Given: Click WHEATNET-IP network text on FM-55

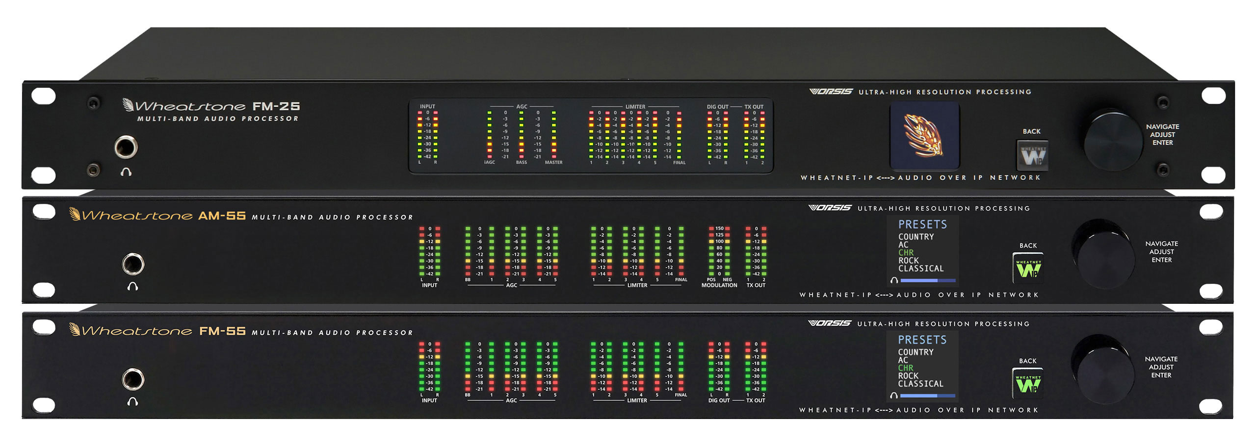Looking at the screenshot, I should [919, 410].
